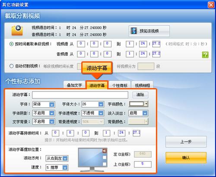The image size is (216, 177).
Task: Select the lower position box on the monitor preview
Action: (x=105, y=164)
